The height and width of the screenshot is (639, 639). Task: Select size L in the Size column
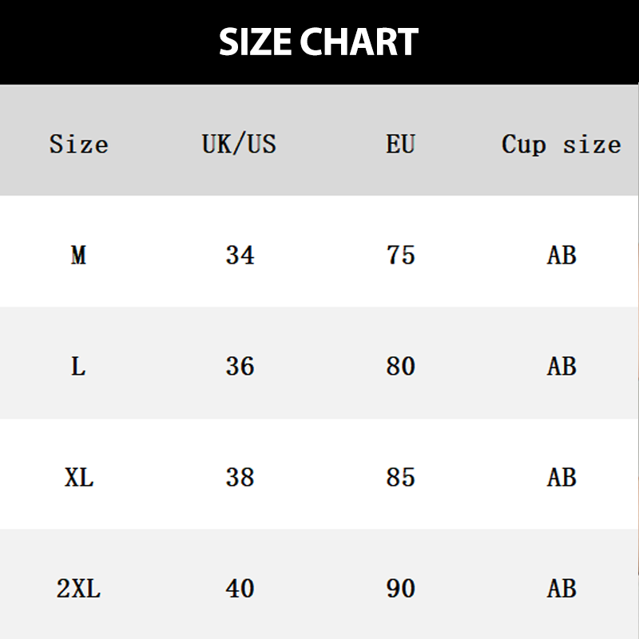pos(78,367)
